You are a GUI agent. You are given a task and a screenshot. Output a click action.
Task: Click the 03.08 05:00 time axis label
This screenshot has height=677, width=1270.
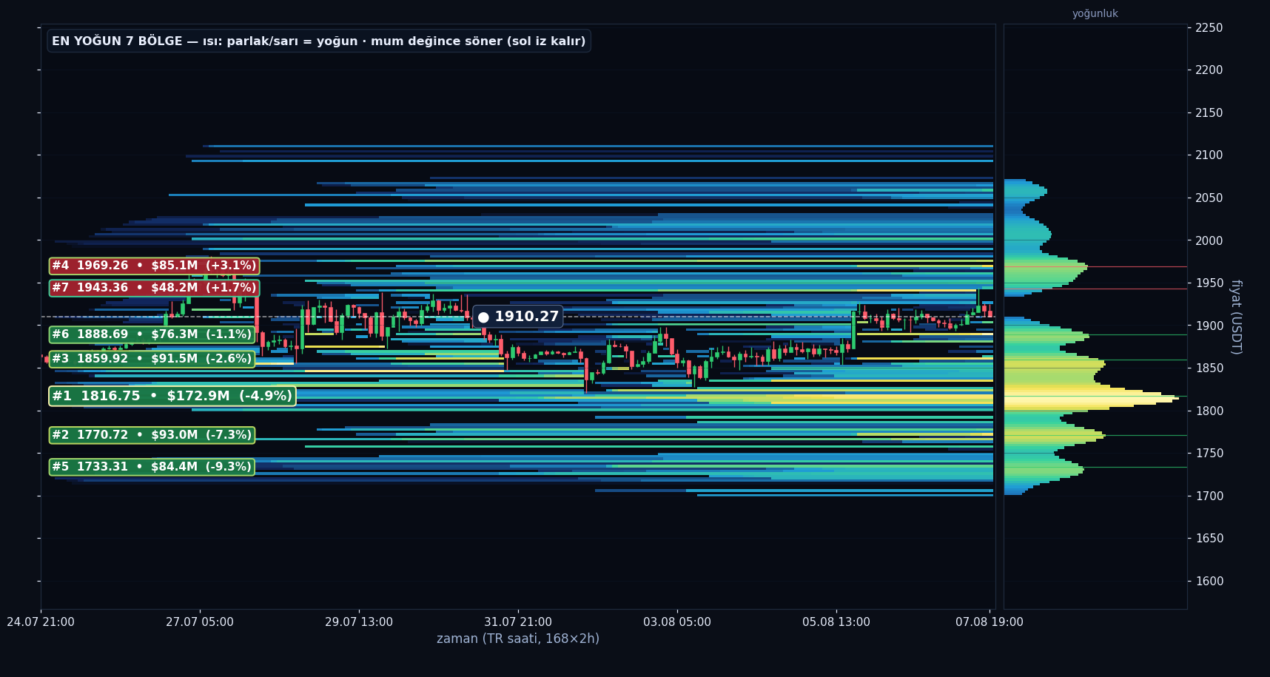[677, 622]
